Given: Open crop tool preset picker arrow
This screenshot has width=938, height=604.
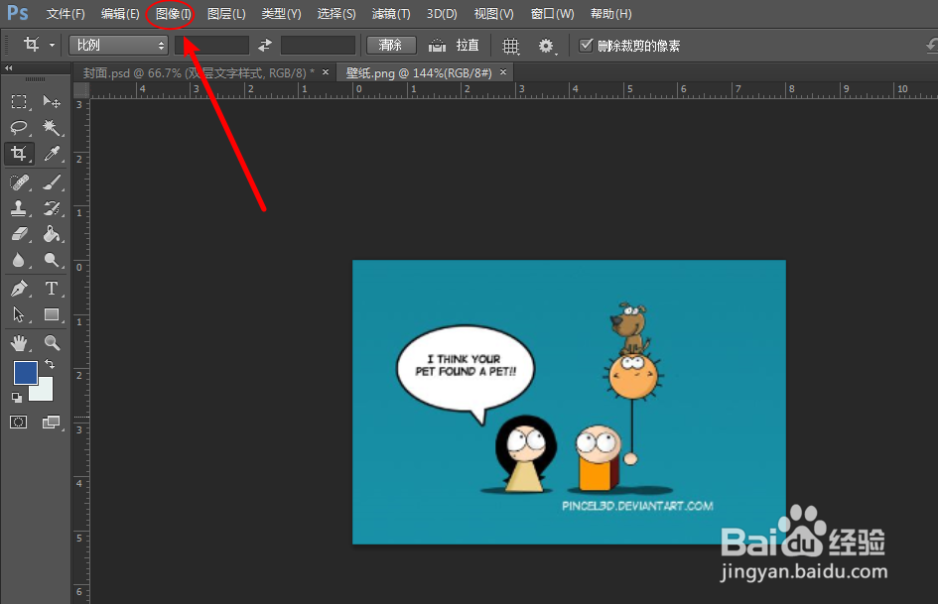Looking at the screenshot, I should pos(52,45).
